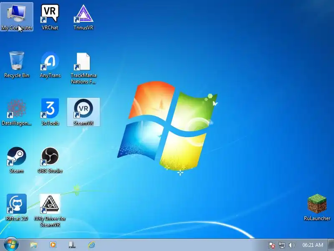Screen dimensions: 334x251
Task: Select the RuLauncher Minecraft block icon
Action: (x=317, y=203)
